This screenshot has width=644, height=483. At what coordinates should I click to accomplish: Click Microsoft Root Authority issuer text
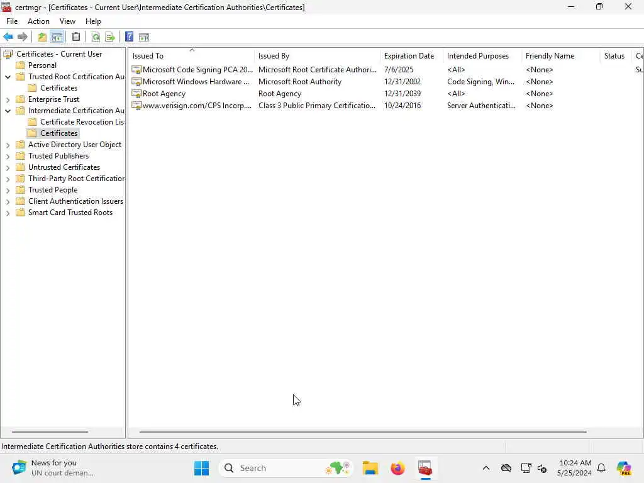300,82
